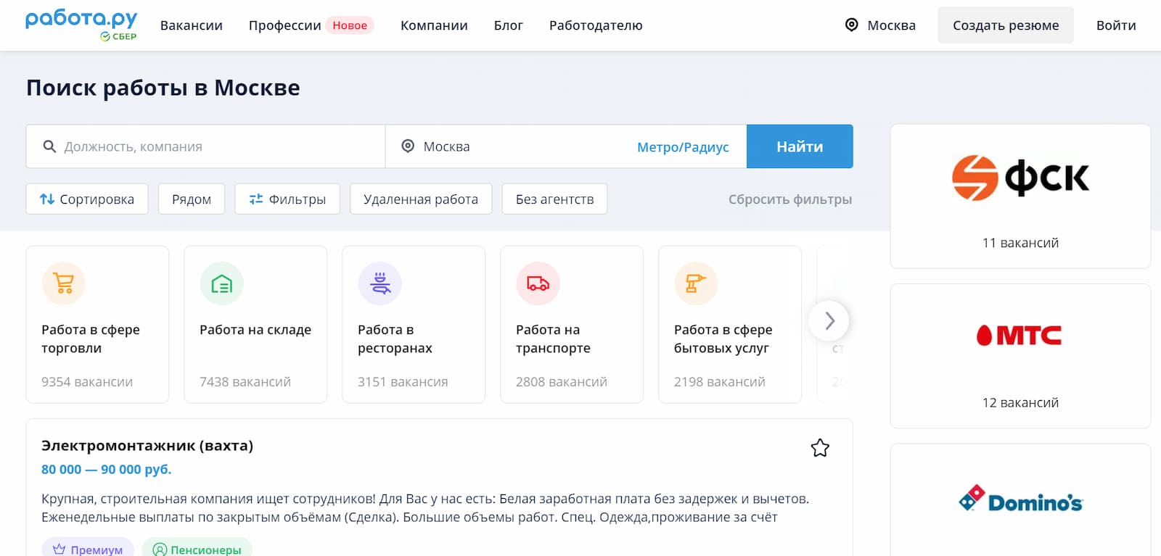Open the Компании menu item

[434, 25]
